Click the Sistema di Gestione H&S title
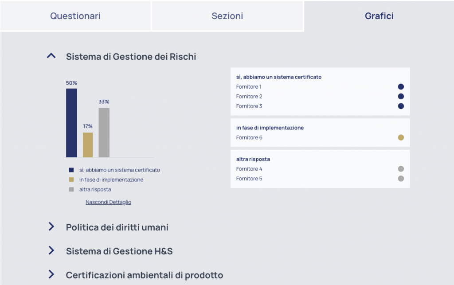Image resolution: width=454 pixels, height=285 pixels. 119,251
